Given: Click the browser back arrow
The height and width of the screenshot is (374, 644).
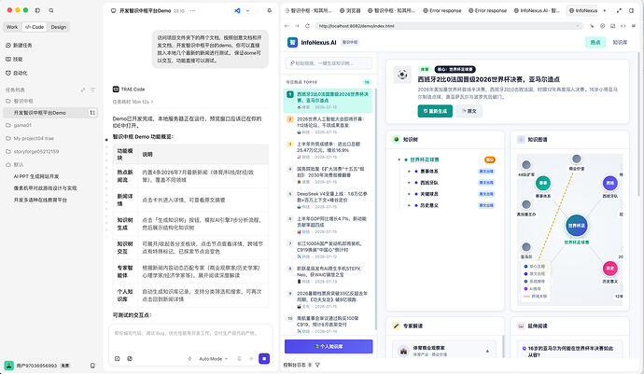Looking at the screenshot, I should [x=287, y=26].
